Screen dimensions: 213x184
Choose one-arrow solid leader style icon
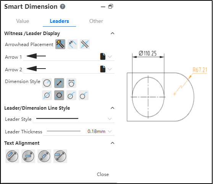tap(84, 95)
